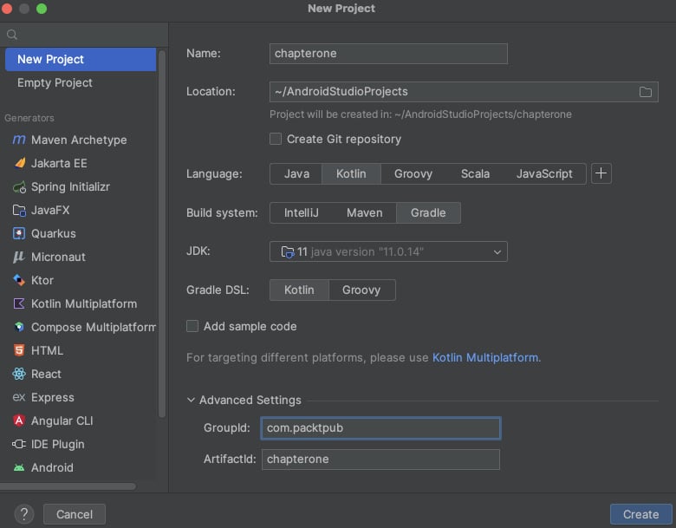Viewport: 676px width, 528px height.
Task: Choose Groovy for Gradle DSL
Action: point(361,290)
